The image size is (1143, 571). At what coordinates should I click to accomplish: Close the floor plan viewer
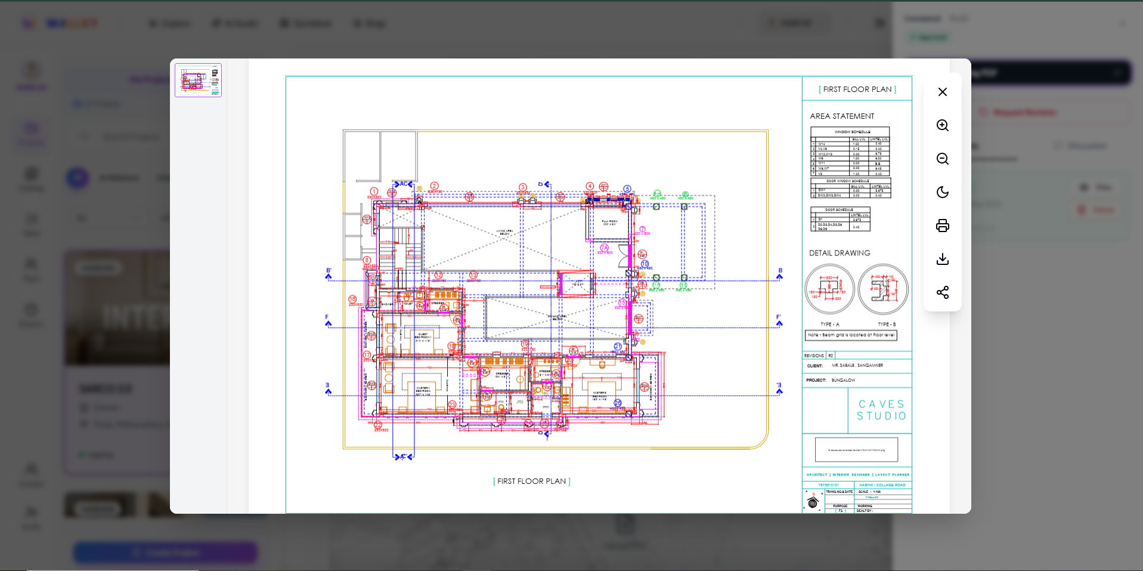[942, 92]
